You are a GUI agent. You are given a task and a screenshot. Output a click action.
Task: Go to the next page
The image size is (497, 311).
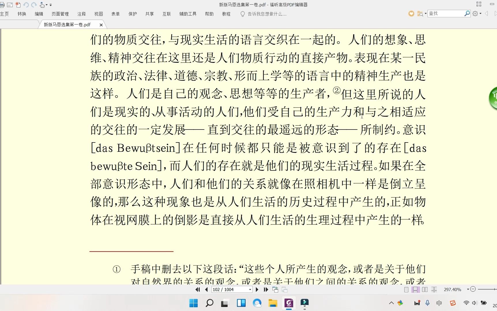tap(257, 289)
